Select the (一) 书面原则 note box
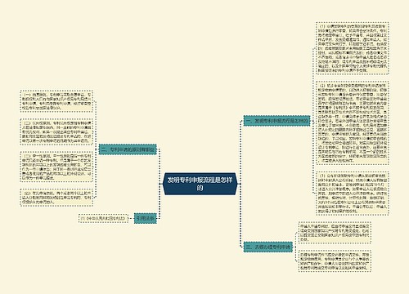The image size is (409, 294). (56, 101)
